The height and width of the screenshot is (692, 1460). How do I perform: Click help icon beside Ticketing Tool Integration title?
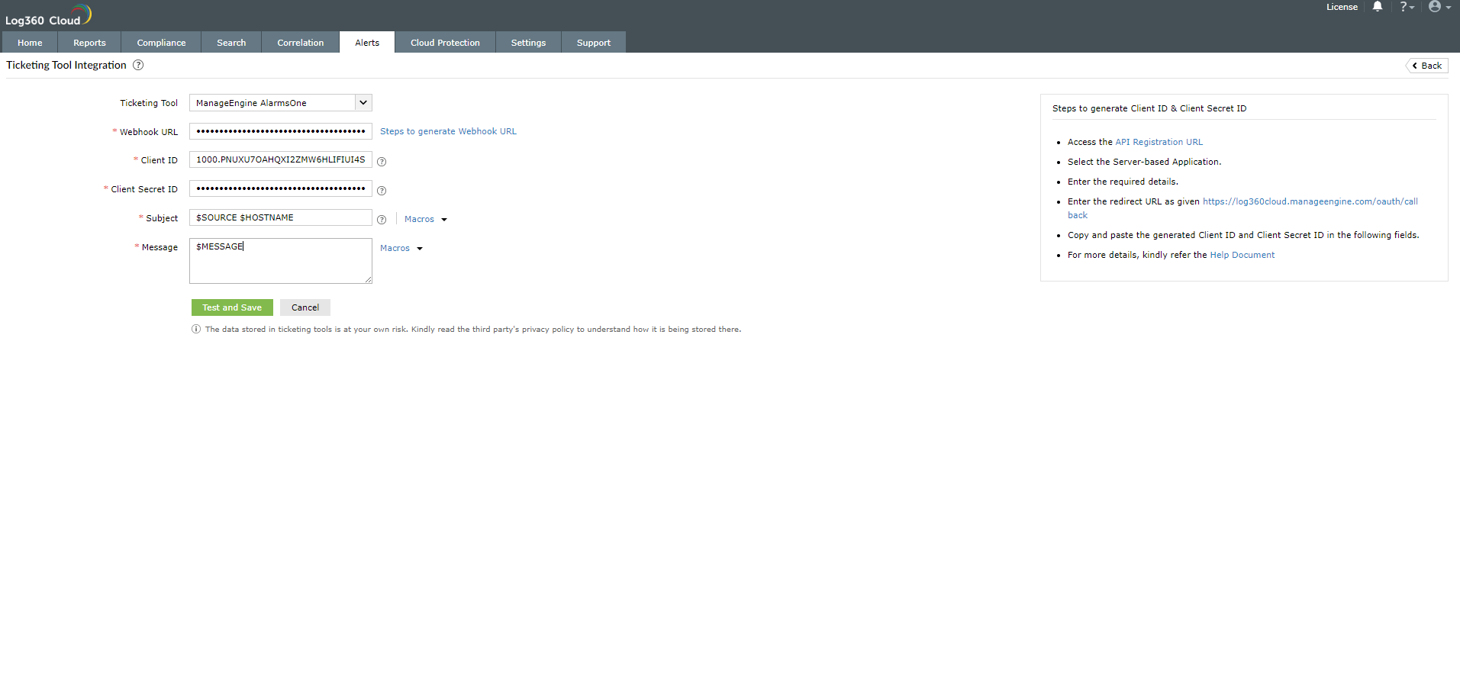[138, 65]
